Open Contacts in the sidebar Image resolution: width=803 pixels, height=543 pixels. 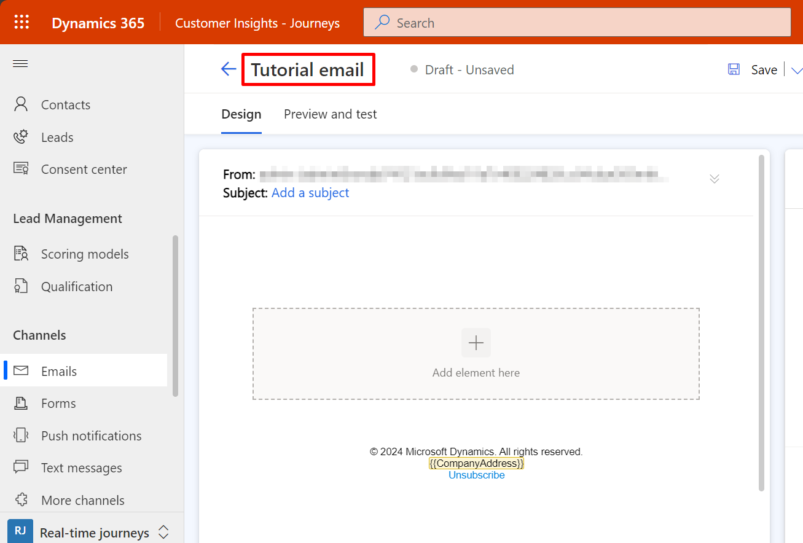66,104
